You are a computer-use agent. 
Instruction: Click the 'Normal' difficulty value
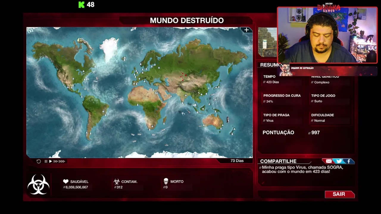(319, 120)
